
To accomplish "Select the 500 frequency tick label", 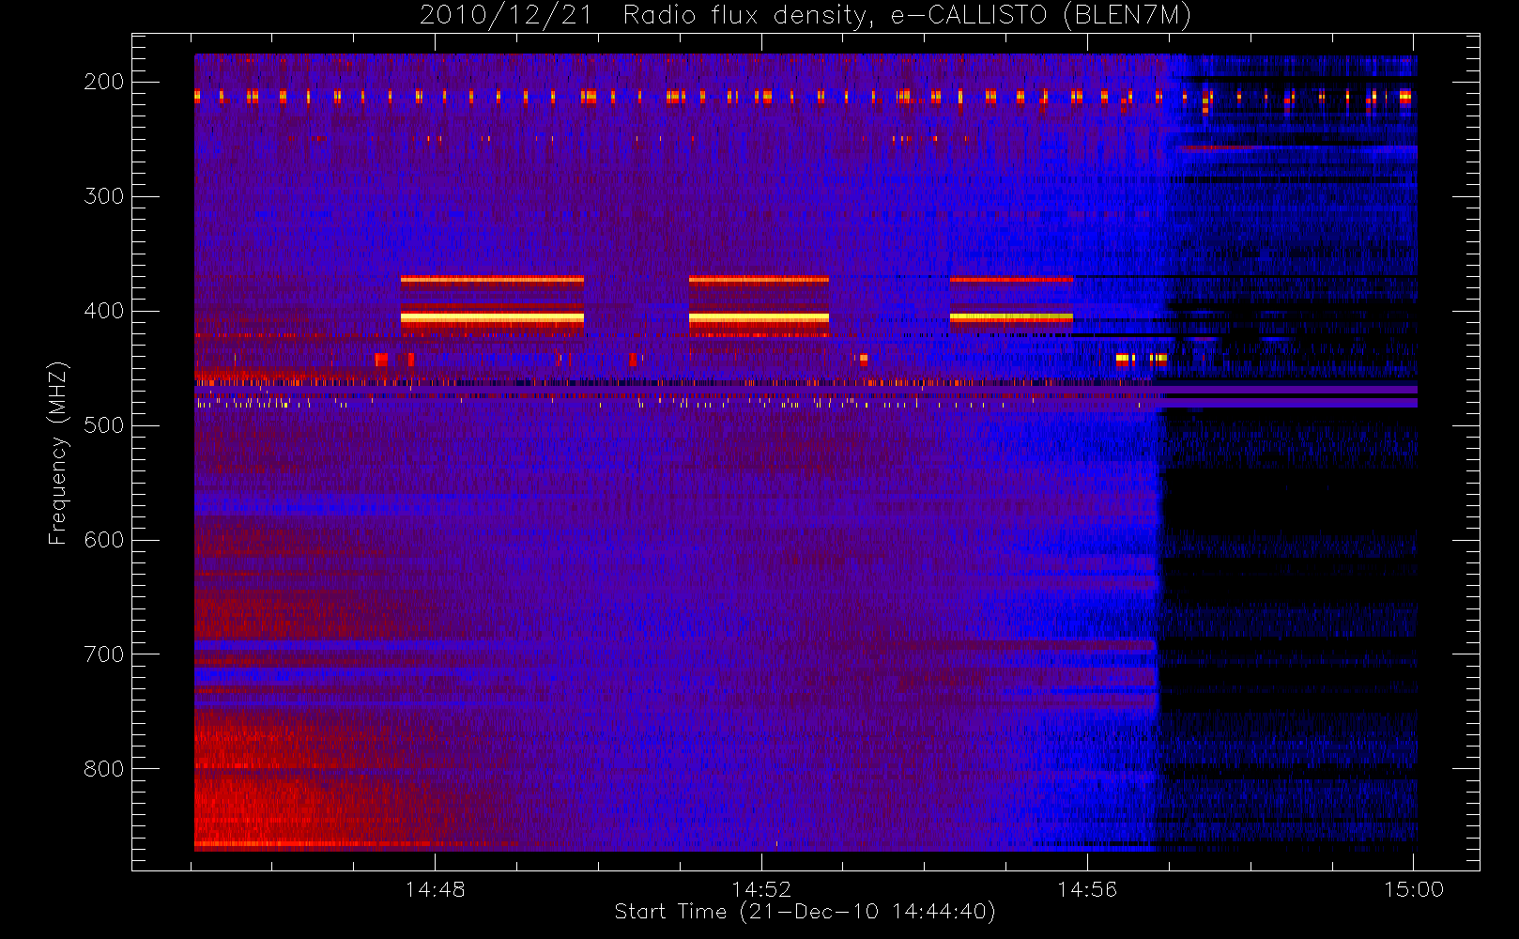I will point(104,425).
